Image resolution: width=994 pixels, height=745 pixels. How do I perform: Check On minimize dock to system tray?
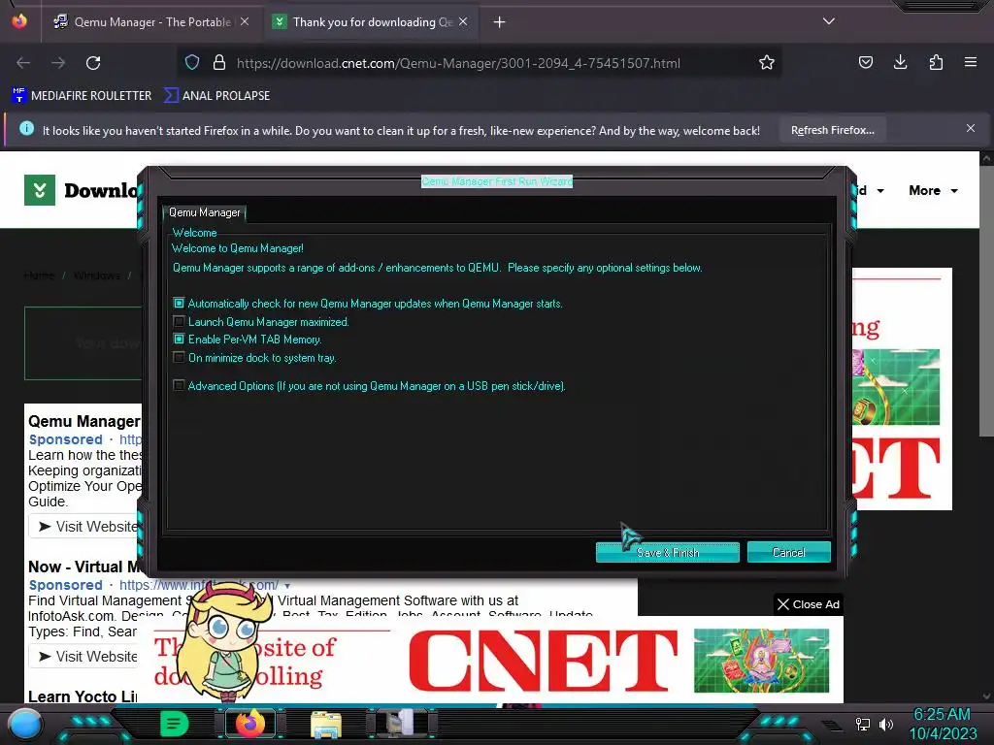point(179,358)
